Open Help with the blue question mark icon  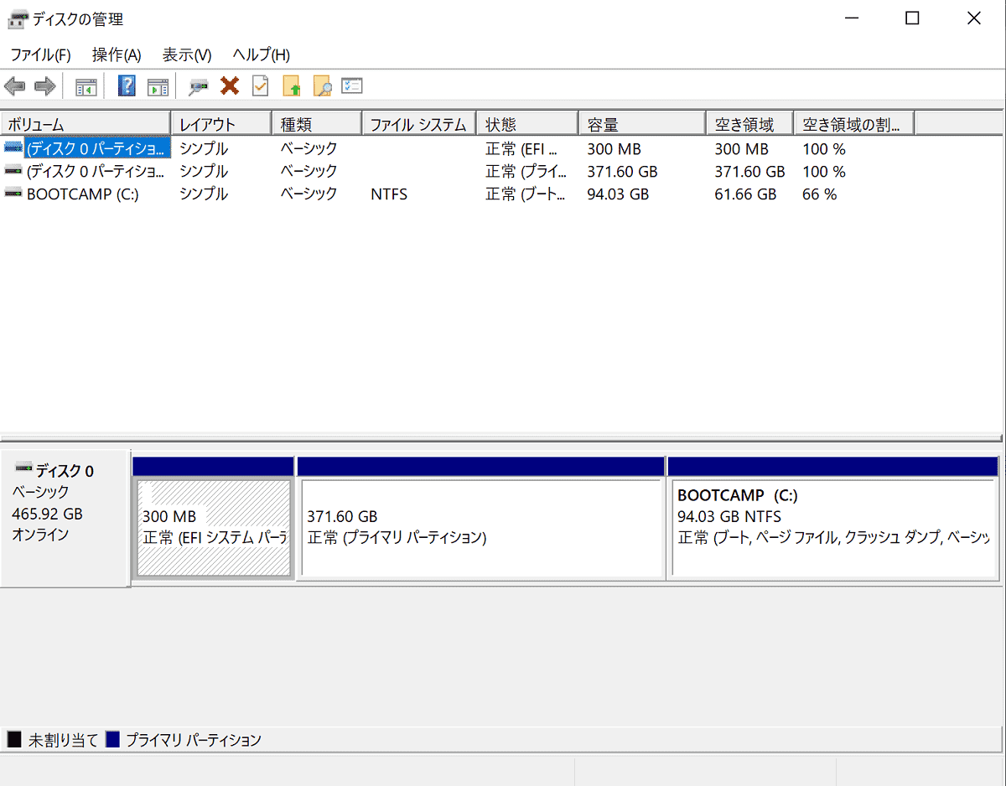(127, 85)
